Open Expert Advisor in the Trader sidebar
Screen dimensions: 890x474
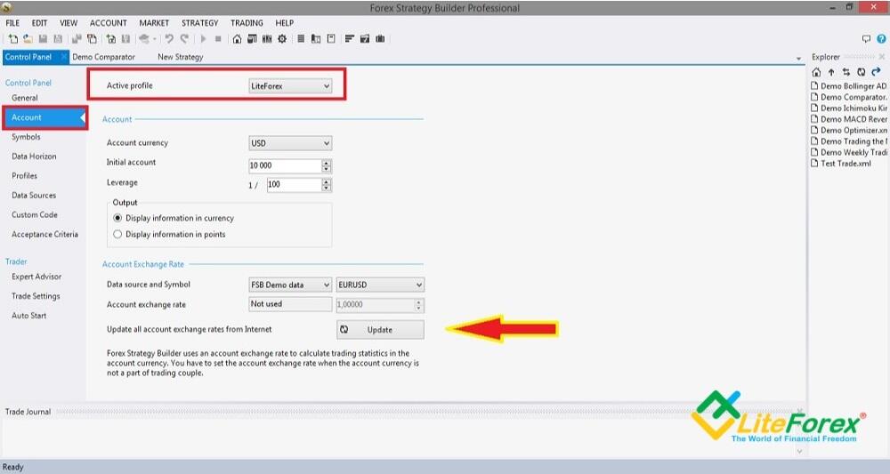point(36,277)
